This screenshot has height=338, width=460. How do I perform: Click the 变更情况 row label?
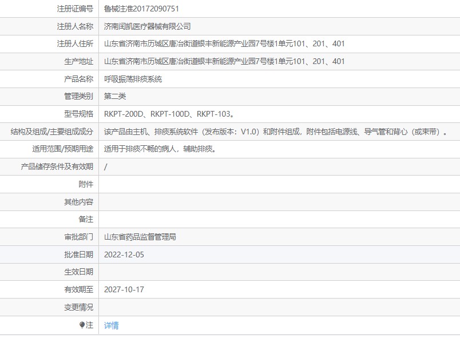pyautogui.click(x=78, y=307)
